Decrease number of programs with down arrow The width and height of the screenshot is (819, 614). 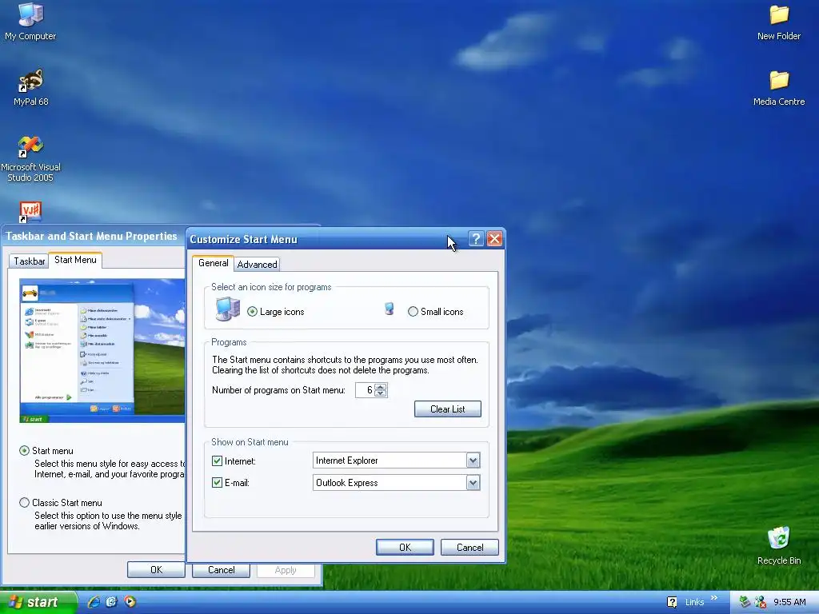(x=381, y=393)
